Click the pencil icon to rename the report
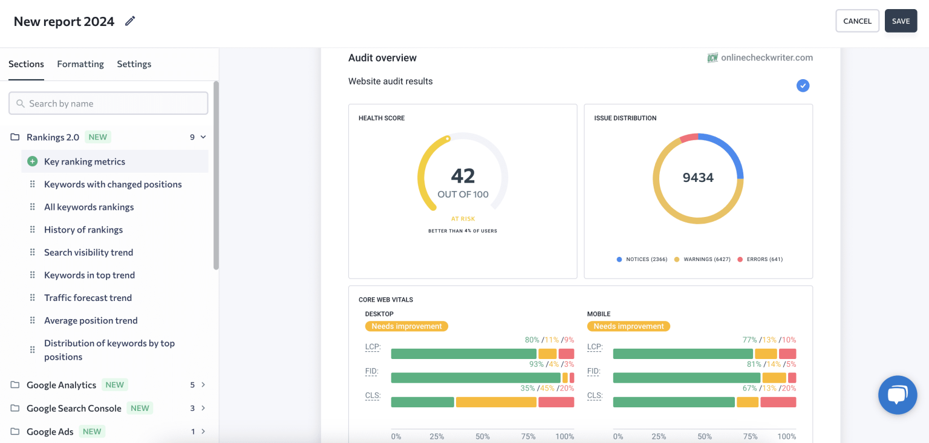This screenshot has height=443, width=929. [x=129, y=21]
